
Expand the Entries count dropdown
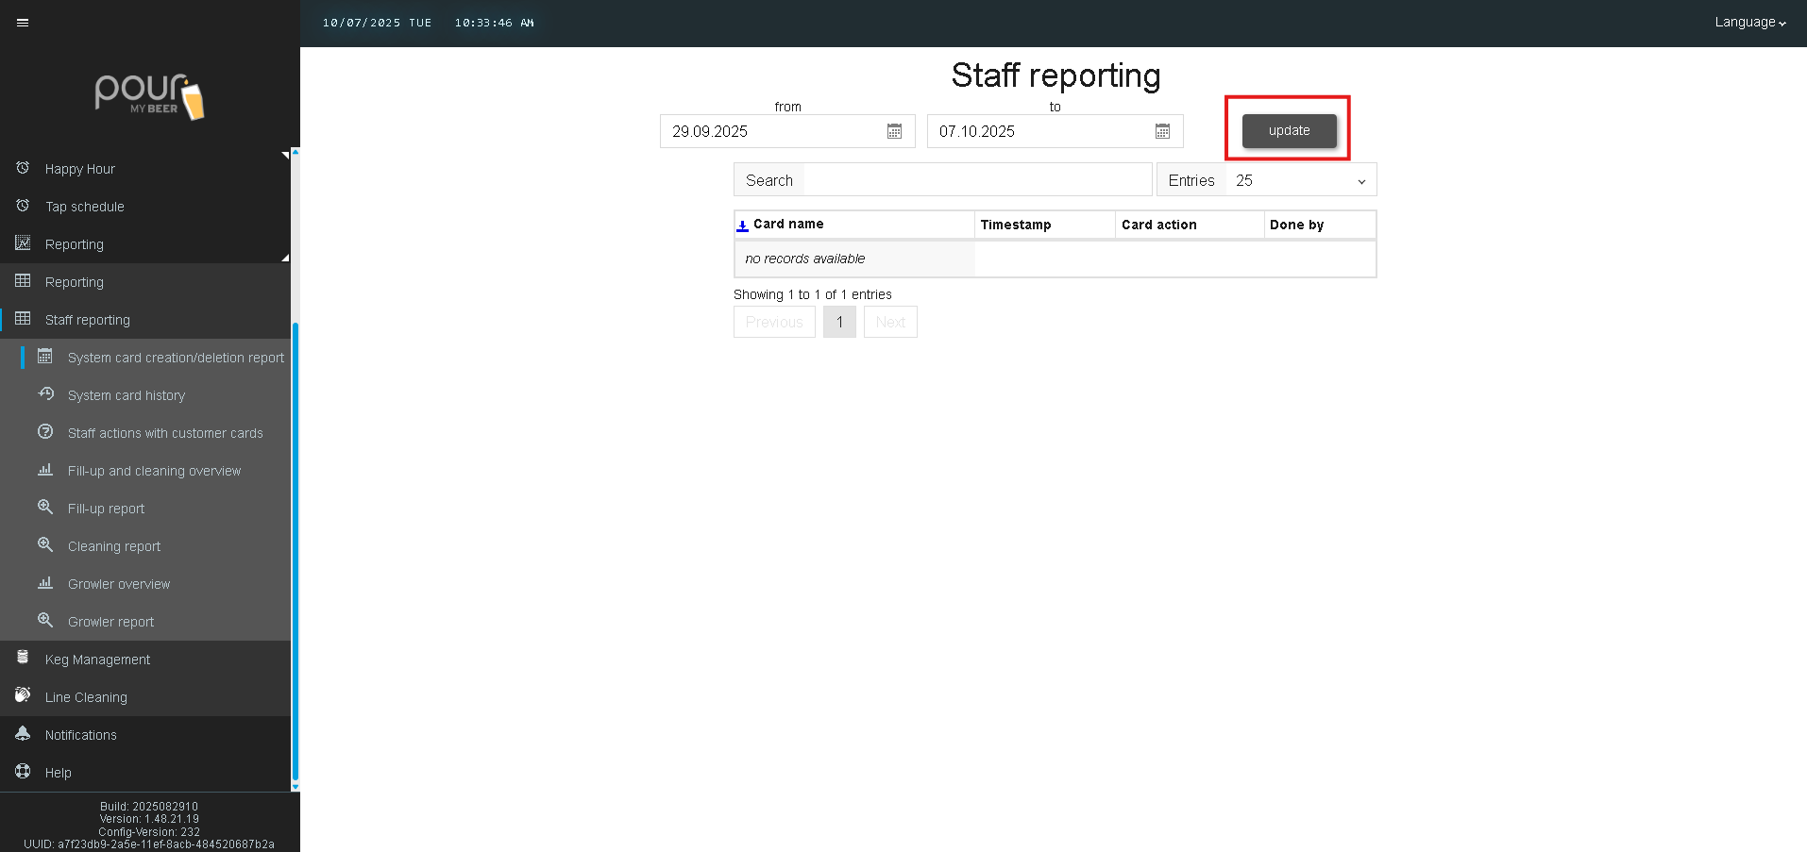1300,180
